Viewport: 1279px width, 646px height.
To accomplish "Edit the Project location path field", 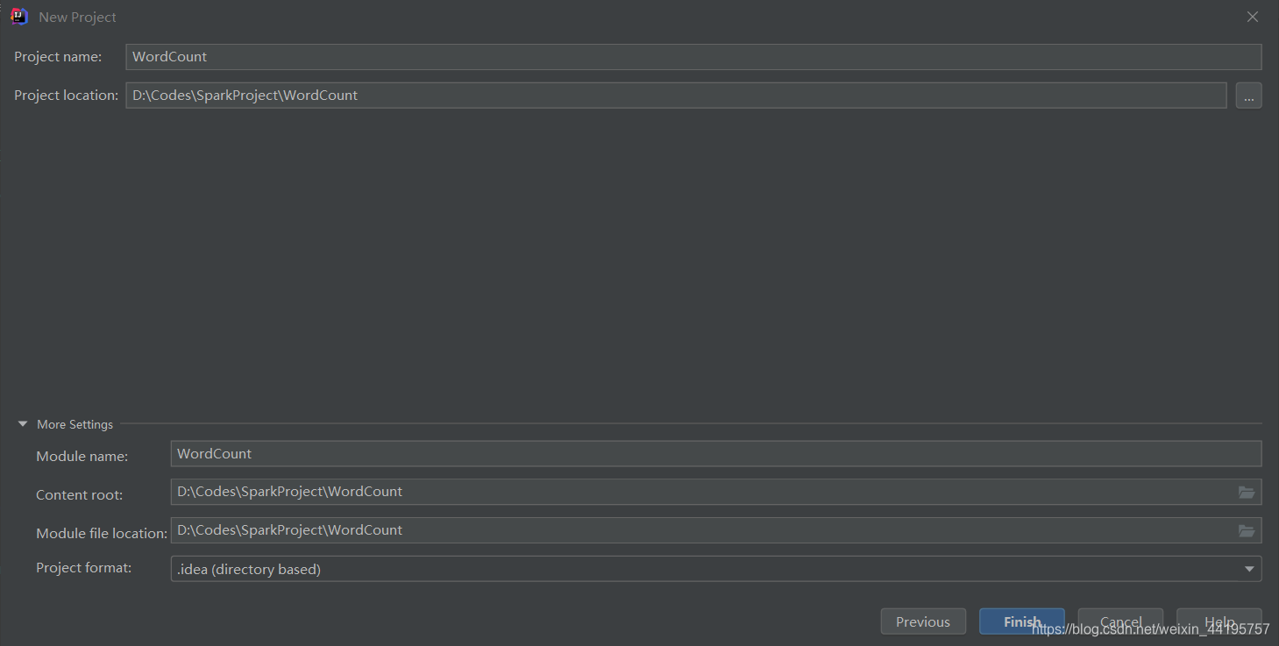I will click(676, 96).
